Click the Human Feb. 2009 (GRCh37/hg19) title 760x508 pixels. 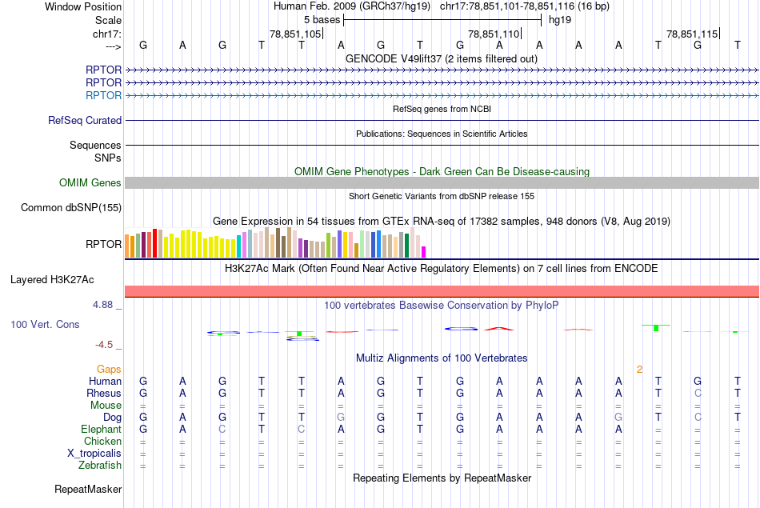point(351,6)
